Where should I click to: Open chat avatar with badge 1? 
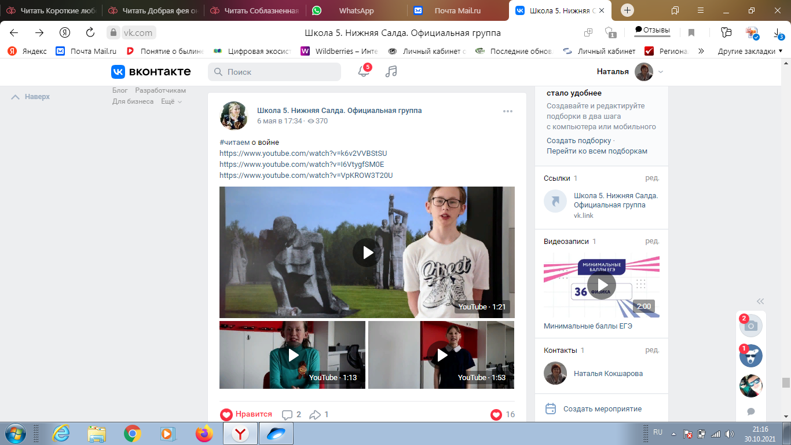coord(751,356)
